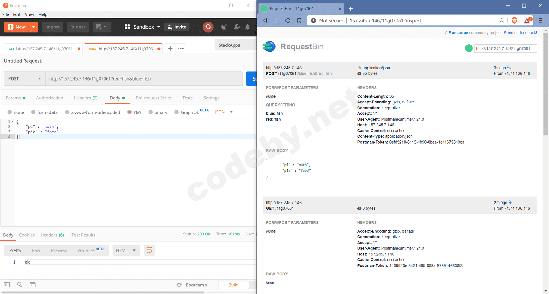Open tab options three-dots menu
Viewport: 549px width, 294px height.
tap(181, 48)
